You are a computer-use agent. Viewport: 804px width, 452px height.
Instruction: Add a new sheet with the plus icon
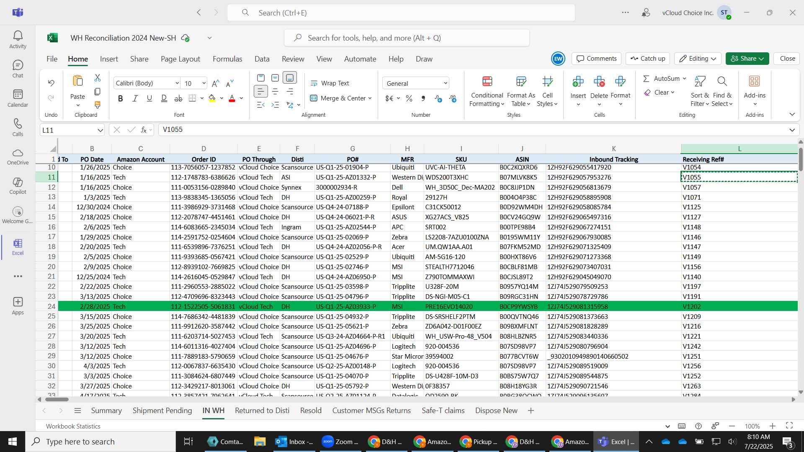(x=531, y=411)
